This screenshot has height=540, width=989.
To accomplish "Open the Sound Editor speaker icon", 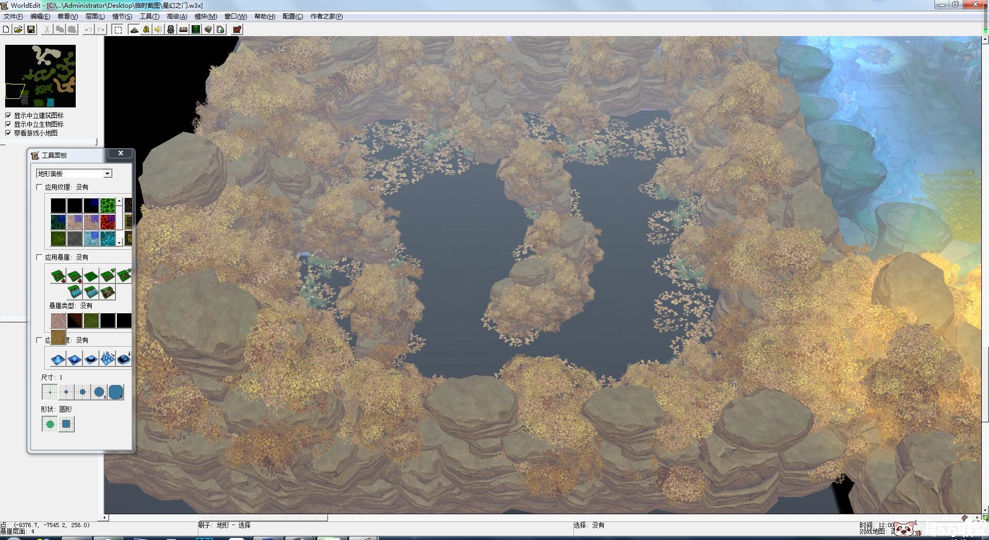I will tap(159, 29).
